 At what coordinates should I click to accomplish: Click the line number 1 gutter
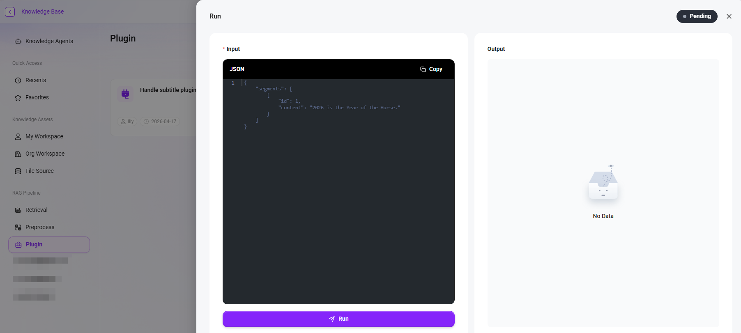tap(233, 83)
